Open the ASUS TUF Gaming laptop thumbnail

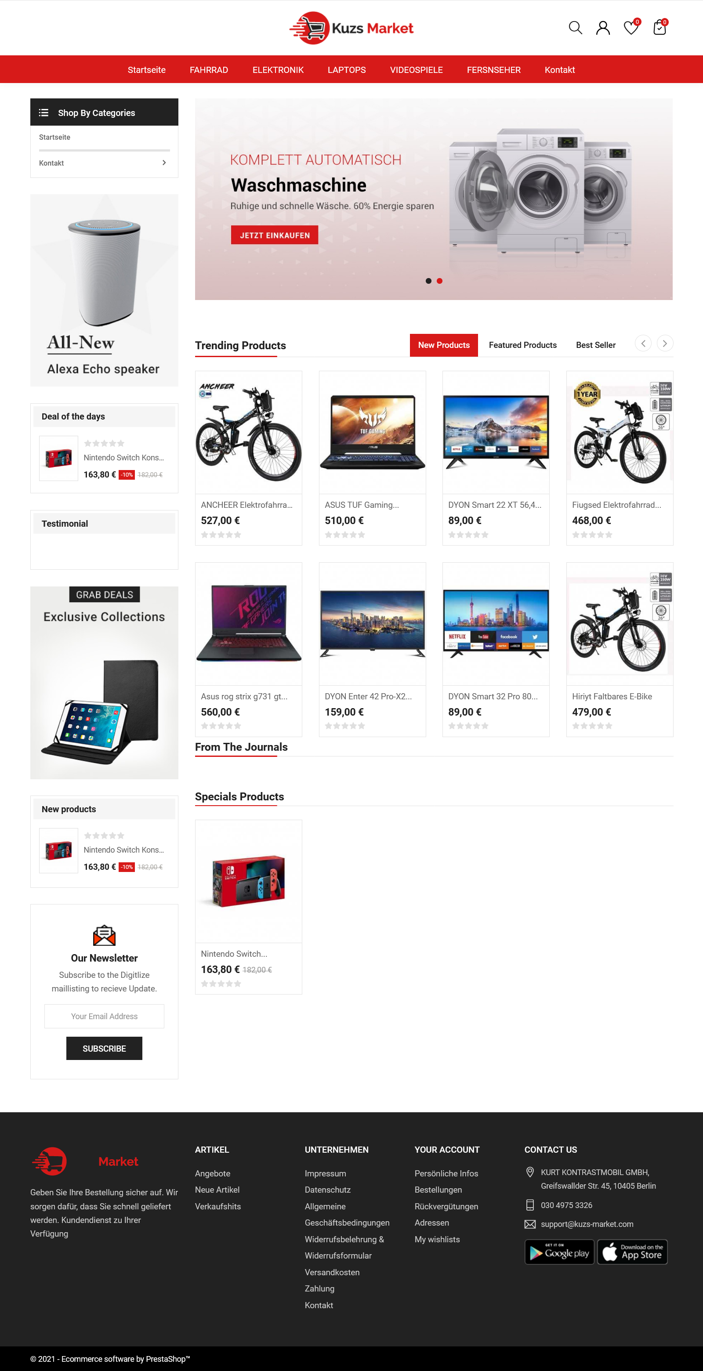click(x=373, y=432)
